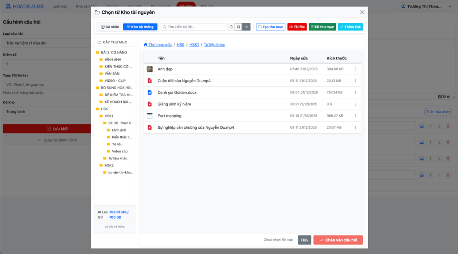Click the Tìm kiếm tài liệu search field
The image size is (458, 254).
(195, 27)
